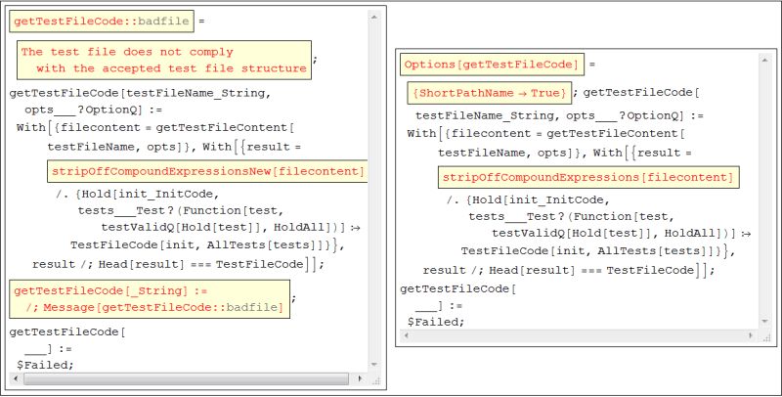
Task: Click highlighted {ShortPathName → True} in right pane
Action: tap(490, 93)
